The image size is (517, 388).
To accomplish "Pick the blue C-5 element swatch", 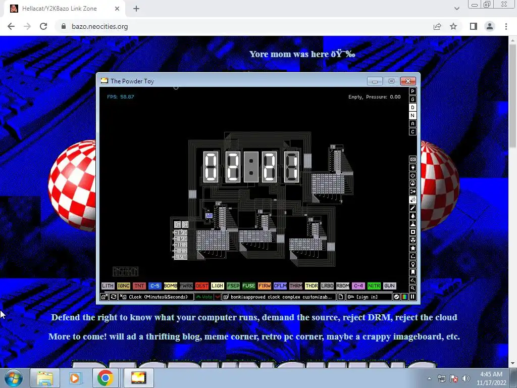I will coord(154,286).
